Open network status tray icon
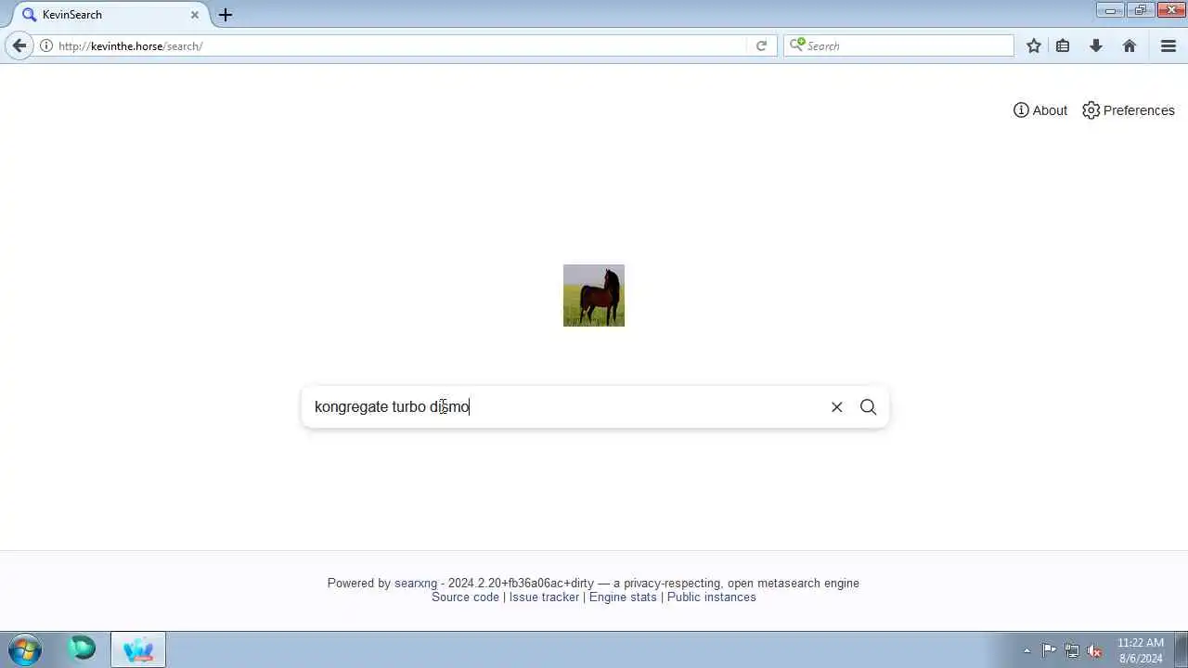Viewport: 1188px width, 668px height. 1072,650
